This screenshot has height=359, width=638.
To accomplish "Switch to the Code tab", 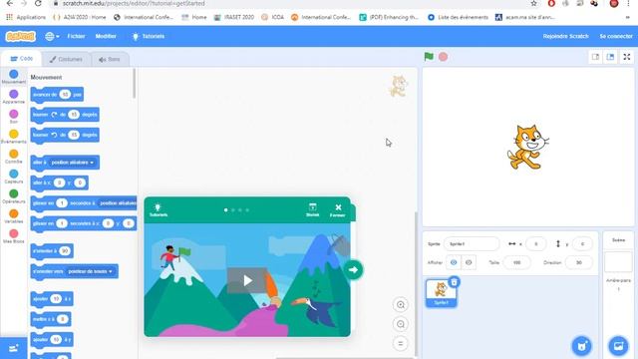I will coord(21,59).
